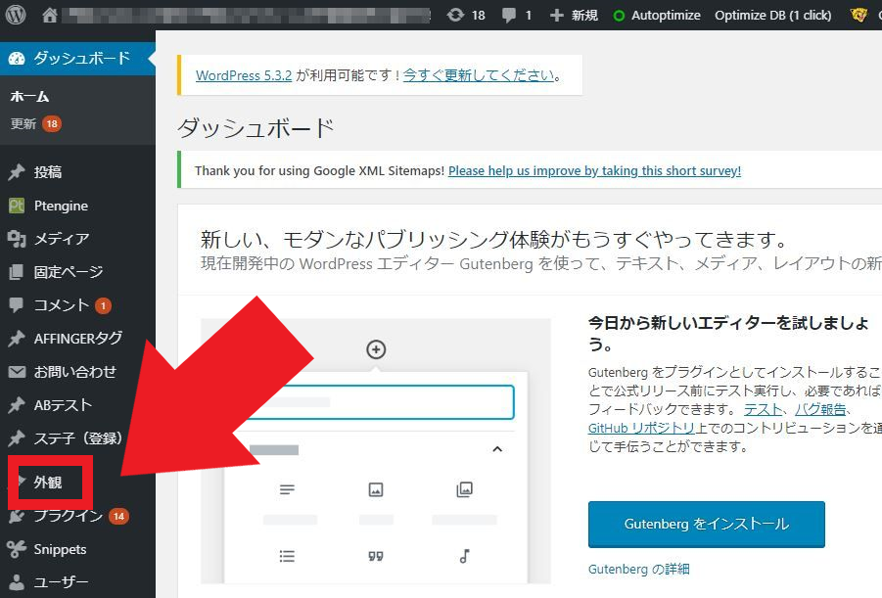Screen dimensions: 882x598
Task: Click Autoptimize in the admin bar
Action: click(x=666, y=16)
